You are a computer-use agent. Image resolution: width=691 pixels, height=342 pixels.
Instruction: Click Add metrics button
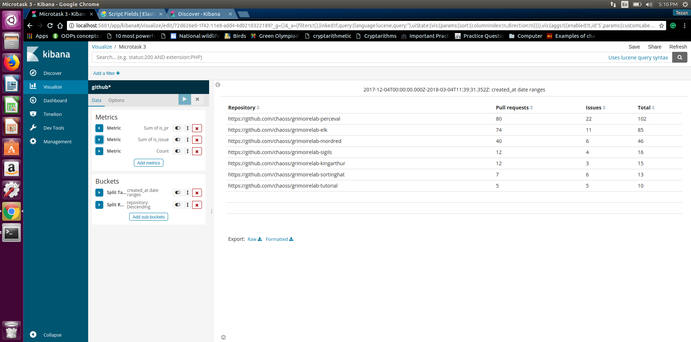click(149, 163)
